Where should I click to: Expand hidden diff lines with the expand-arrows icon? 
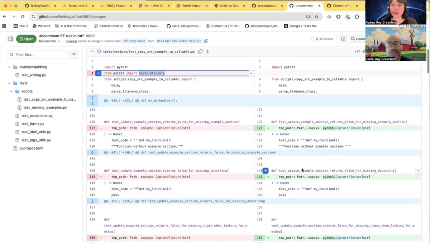pos(92,100)
